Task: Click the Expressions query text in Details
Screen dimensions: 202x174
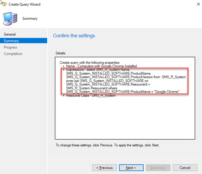Action: click(x=124, y=81)
